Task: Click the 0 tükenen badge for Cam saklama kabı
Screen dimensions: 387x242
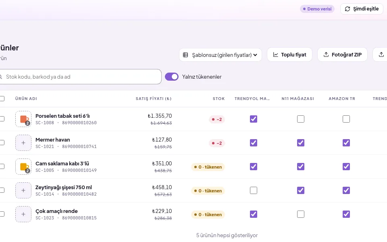Action: click(208, 167)
